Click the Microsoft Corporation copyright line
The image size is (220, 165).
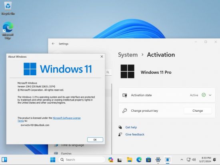(x=40, y=90)
